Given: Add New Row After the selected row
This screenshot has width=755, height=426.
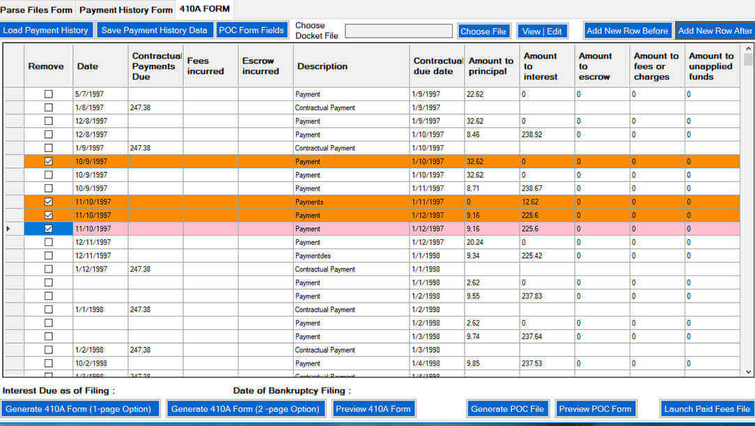Looking at the screenshot, I should 715,30.
